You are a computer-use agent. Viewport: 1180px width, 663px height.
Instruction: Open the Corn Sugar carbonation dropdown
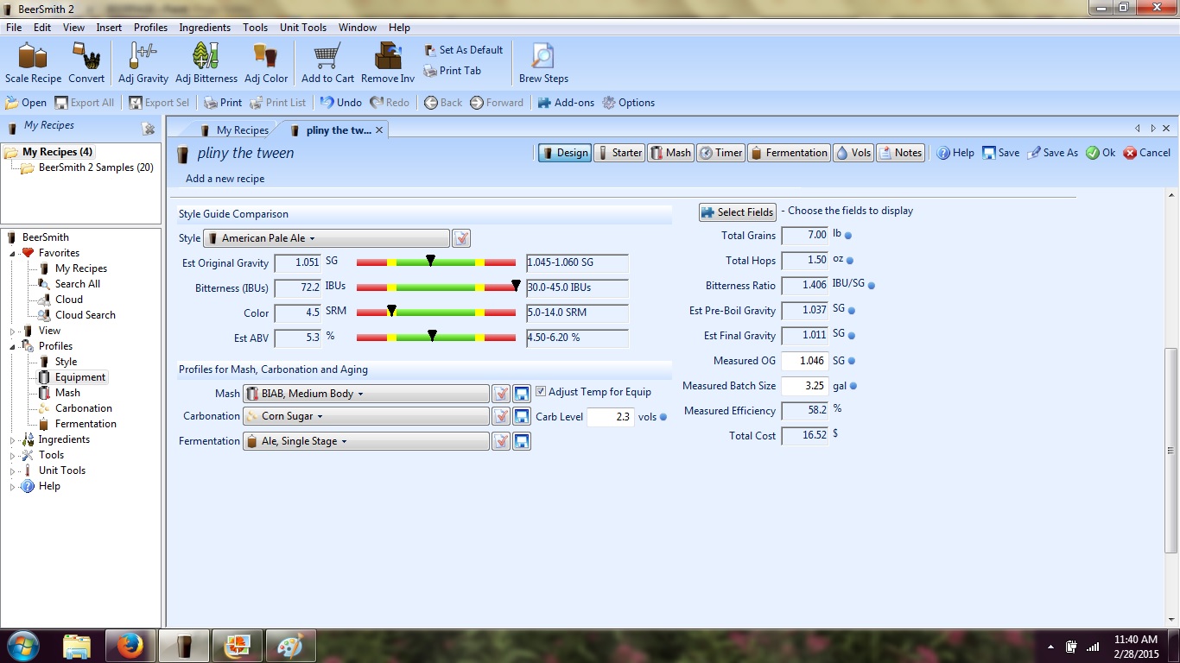coord(366,416)
